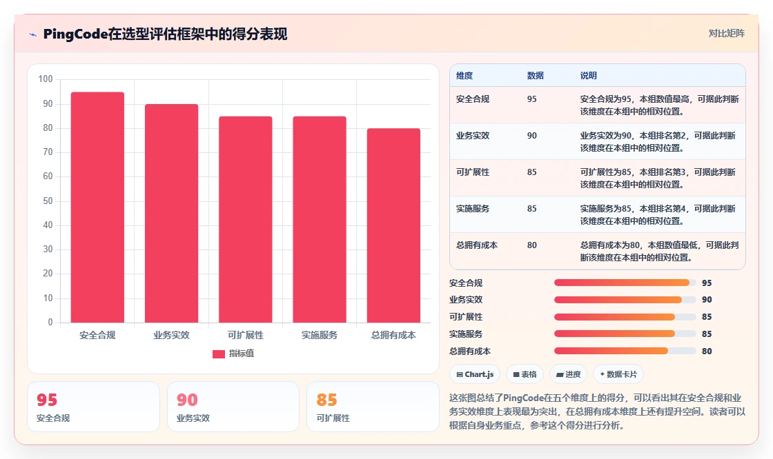Click the 数据卡片 tag chip
The image size is (773, 459).
(x=618, y=374)
